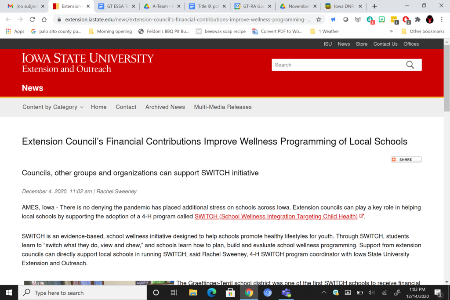This screenshot has height=300, width=450.
Task: Close the GT ESSA tab
Action: coord(134,6)
